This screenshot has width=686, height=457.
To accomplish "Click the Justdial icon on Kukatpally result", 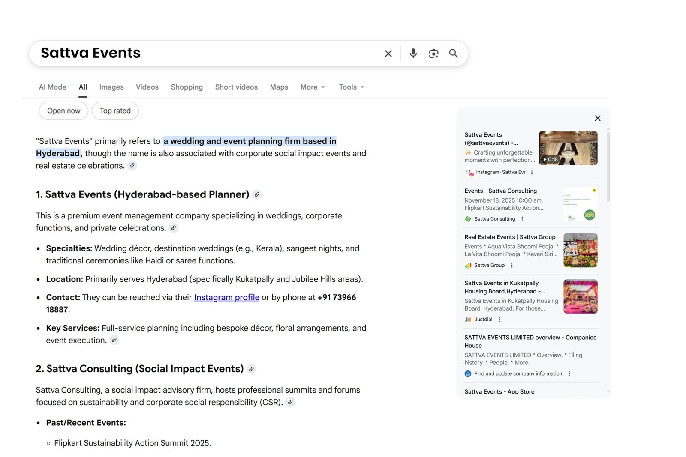I will pos(467,319).
